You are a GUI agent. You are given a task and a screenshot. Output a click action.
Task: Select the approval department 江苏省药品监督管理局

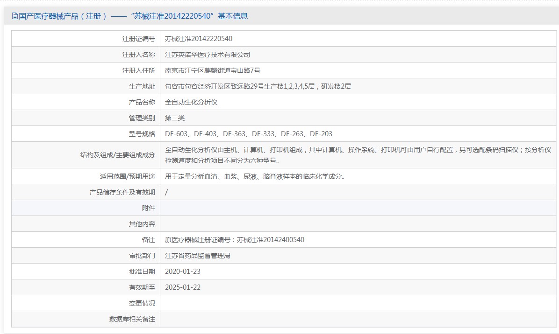198,256
